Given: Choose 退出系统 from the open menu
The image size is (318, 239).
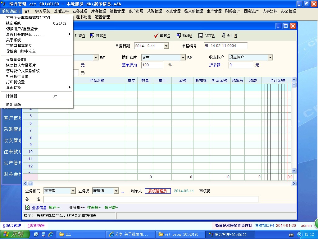Looking at the screenshot, I should [14, 105].
